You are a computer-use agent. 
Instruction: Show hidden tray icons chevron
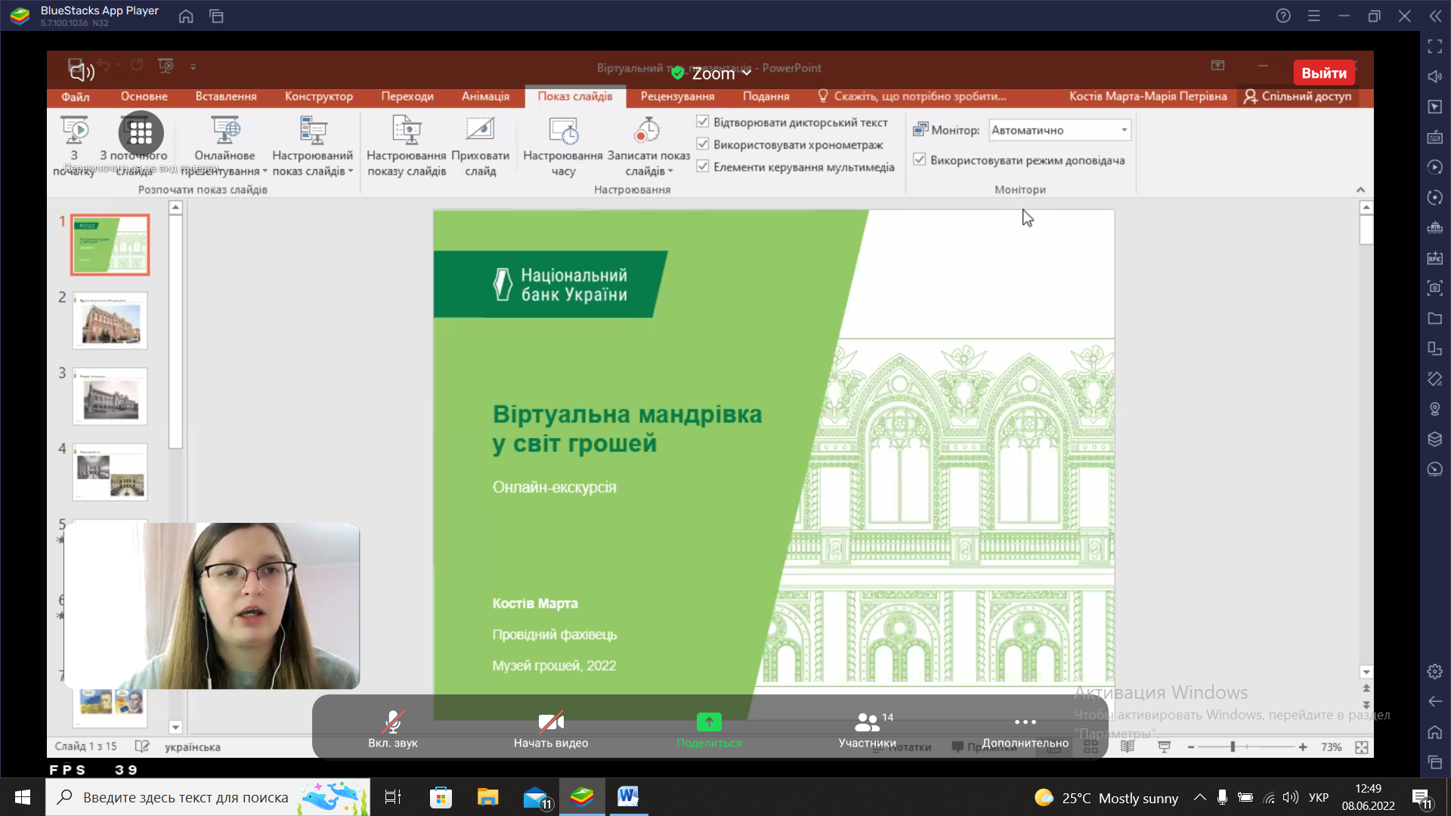point(1199,797)
